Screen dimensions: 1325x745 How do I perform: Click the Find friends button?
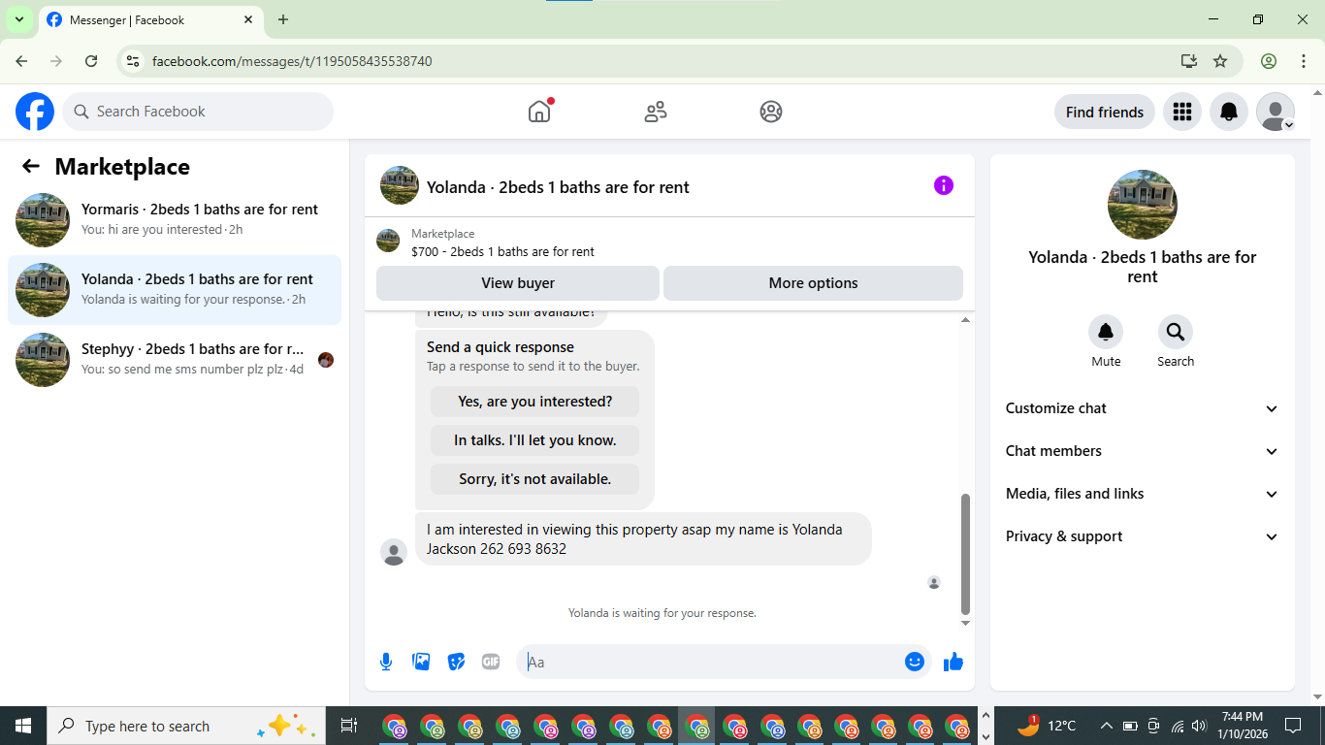point(1104,112)
